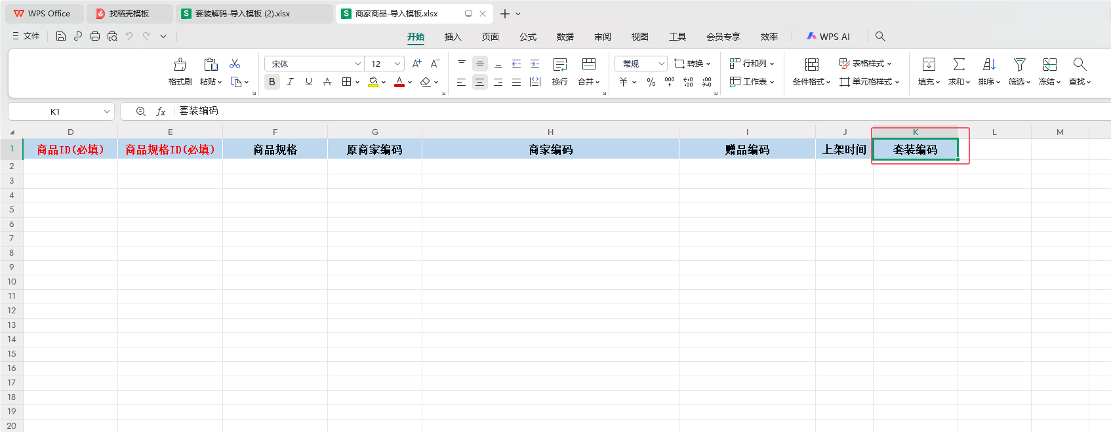Expand the font size 12 dropdown

tap(397, 64)
